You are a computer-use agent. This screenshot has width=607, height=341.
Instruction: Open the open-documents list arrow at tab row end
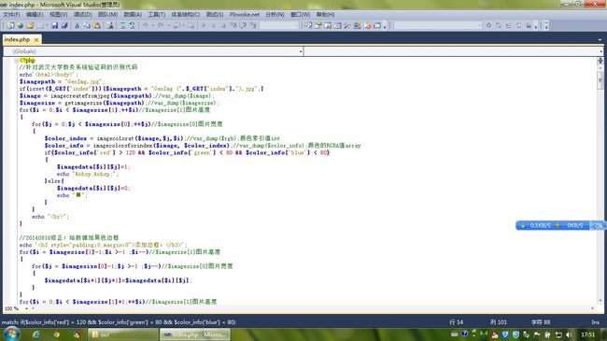point(600,40)
